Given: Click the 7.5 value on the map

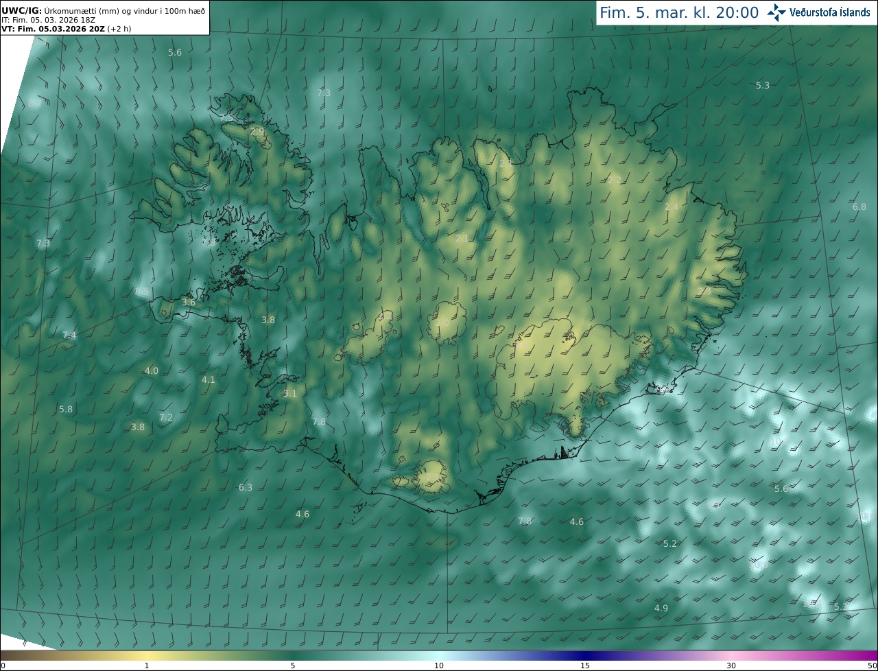Looking at the screenshot, I should tap(226, 118).
